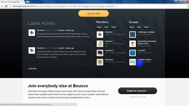Open the GhostPool member profile link

(x=109, y=32)
